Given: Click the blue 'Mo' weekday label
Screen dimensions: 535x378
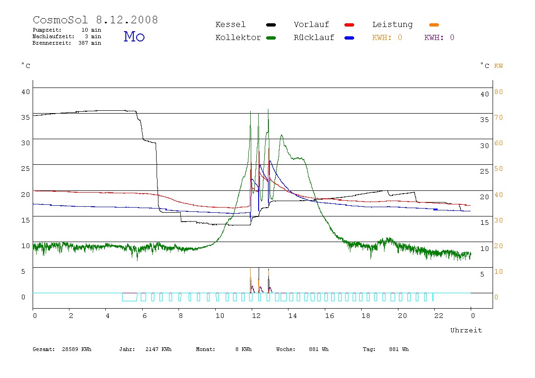Looking at the screenshot, I should pos(134,36).
